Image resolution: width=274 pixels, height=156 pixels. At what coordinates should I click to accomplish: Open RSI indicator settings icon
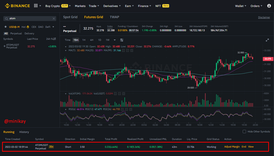127,109
